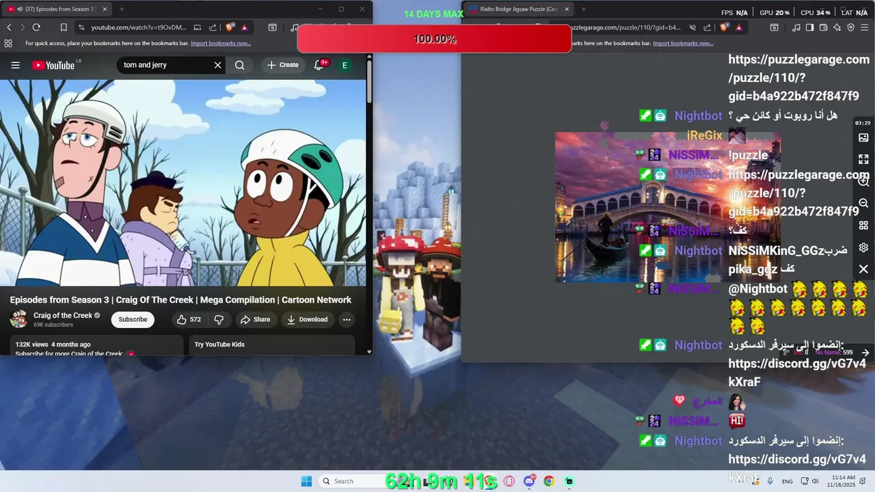Open Brave Shields in puzzle window
This screenshot has height=492, width=875.
tap(724, 27)
